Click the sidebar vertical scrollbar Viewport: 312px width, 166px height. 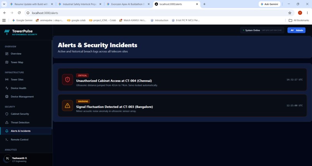tap(52, 85)
